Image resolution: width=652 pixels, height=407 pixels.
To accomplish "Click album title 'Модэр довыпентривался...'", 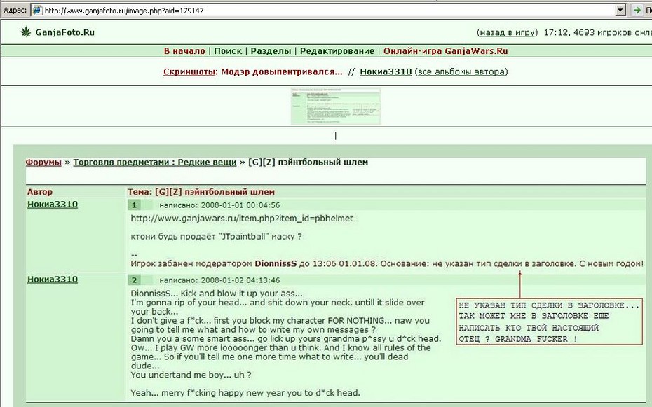I will coord(282,71).
